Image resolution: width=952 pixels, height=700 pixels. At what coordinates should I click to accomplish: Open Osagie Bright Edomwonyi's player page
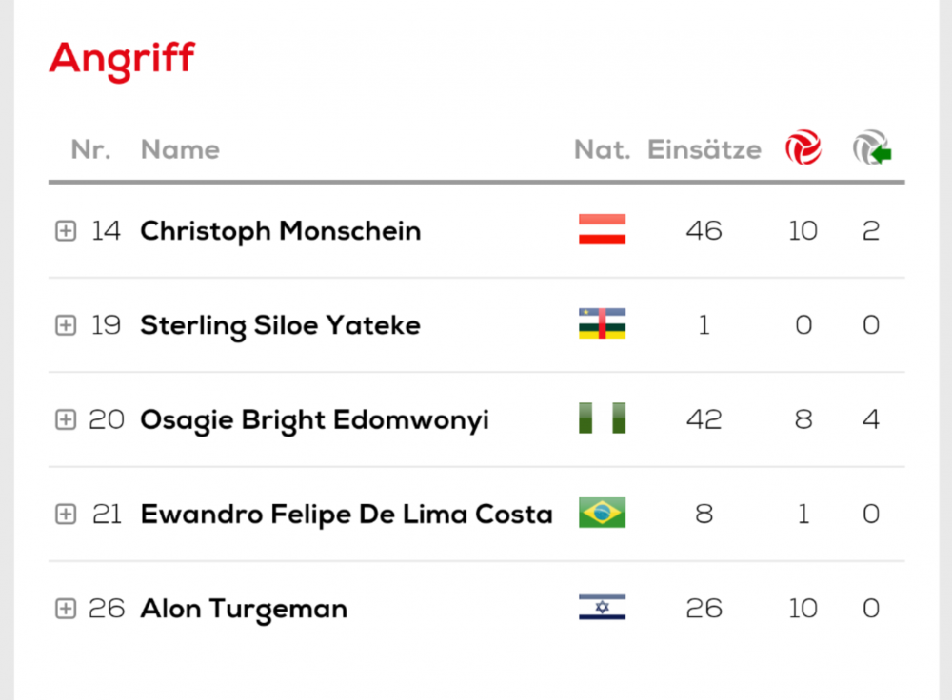click(x=314, y=421)
